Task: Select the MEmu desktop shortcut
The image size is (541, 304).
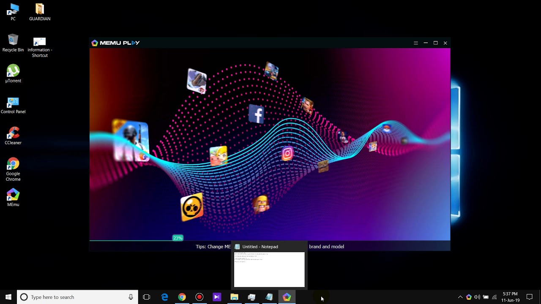Action: click(13, 198)
